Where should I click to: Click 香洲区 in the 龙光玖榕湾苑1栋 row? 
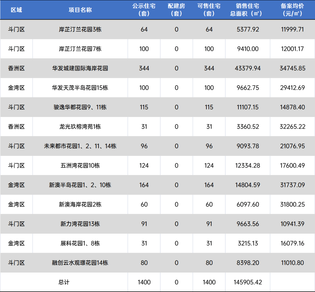(x=16, y=127)
